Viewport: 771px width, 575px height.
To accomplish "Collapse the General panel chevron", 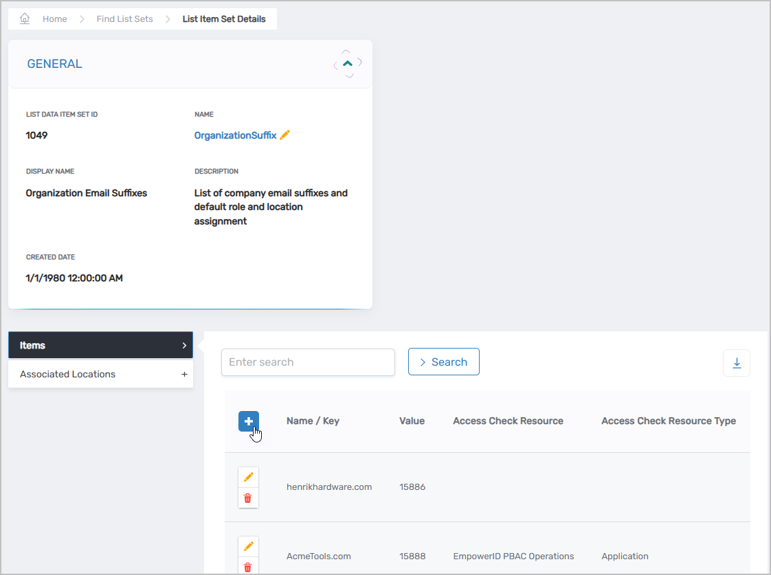I will [x=348, y=64].
